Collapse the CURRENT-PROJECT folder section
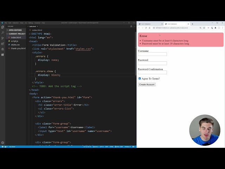The height and width of the screenshot is (169, 225). click(x=16, y=34)
